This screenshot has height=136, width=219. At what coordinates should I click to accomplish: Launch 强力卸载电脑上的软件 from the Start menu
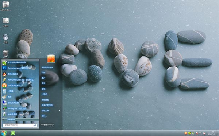pos(20,62)
